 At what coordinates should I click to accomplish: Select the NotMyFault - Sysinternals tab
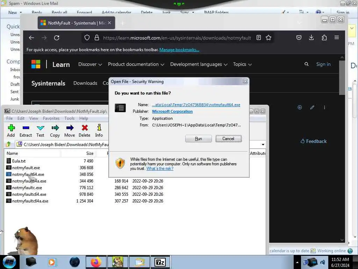(x=76, y=23)
